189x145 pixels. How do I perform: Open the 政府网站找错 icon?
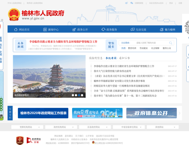(34, 140)
